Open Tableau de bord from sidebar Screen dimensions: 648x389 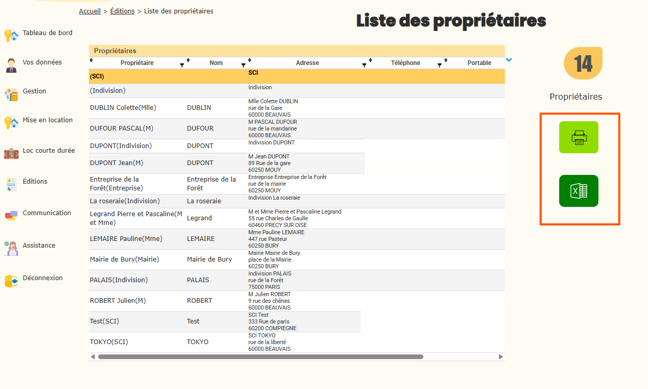coord(47,33)
